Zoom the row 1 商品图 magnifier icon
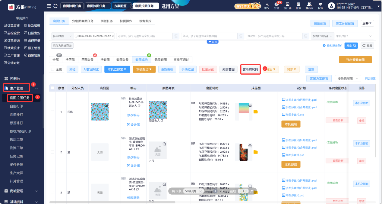The width and height of the screenshot is (382, 204). point(106,105)
